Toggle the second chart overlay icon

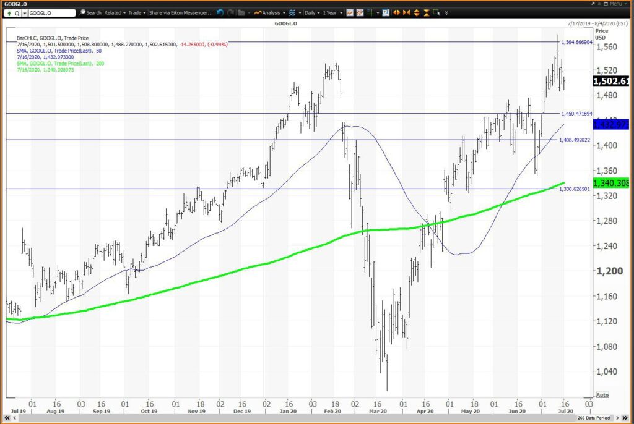click(360, 12)
